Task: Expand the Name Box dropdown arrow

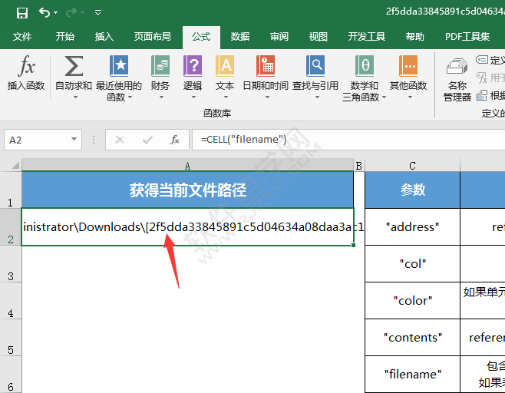Action: (74, 139)
